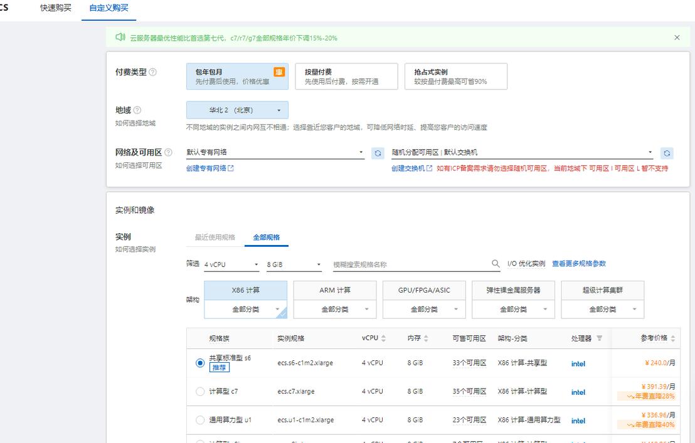Expand 全部分类 under 超级计算集群
The height and width of the screenshot is (443, 695).
pyautogui.click(x=602, y=310)
